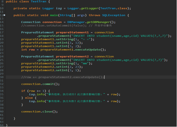177x127 pixels.
Task: Click the if (row >= 1) condition
Action: tap(36, 91)
